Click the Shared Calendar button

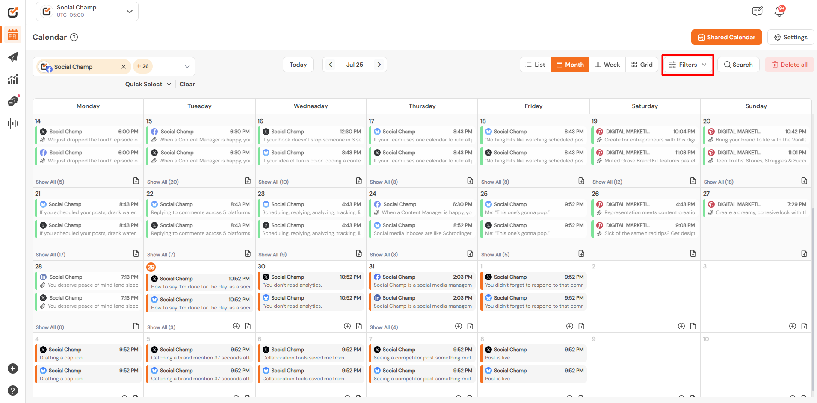pyautogui.click(x=726, y=37)
